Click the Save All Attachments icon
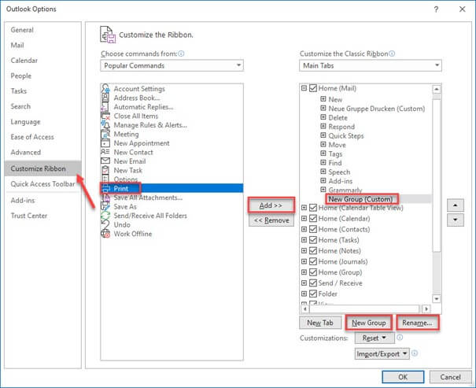Viewport: 476px width, 388px height. pyautogui.click(x=106, y=198)
